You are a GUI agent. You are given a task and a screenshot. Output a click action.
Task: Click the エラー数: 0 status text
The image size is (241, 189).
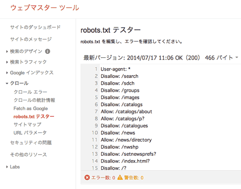(x=103, y=177)
